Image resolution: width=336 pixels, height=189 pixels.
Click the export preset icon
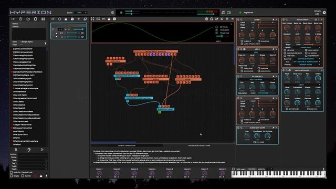click(x=42, y=150)
